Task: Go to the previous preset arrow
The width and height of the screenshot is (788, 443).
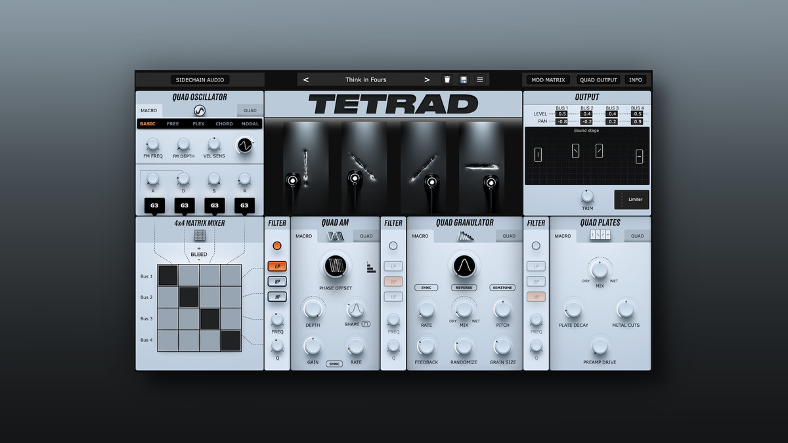Action: point(306,79)
